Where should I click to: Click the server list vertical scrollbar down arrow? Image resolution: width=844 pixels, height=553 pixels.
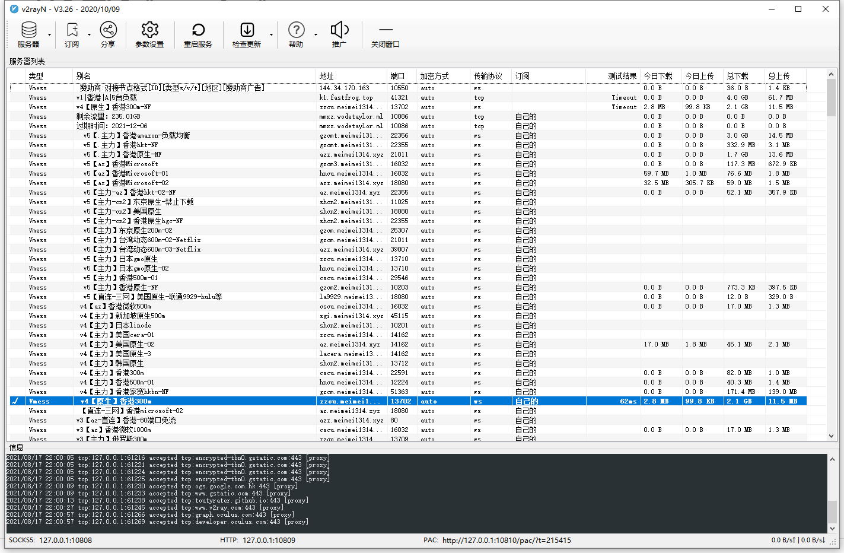pos(831,436)
